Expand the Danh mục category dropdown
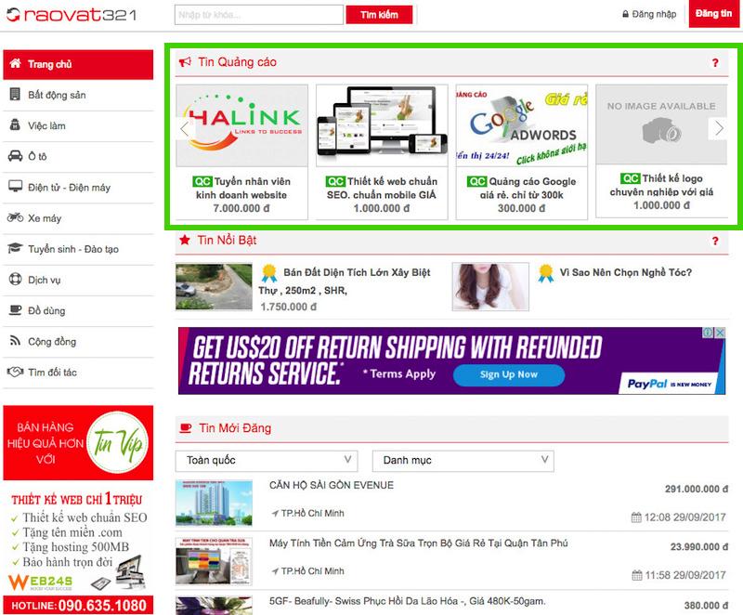Screen dimensions: 743x615 [x=463, y=460]
